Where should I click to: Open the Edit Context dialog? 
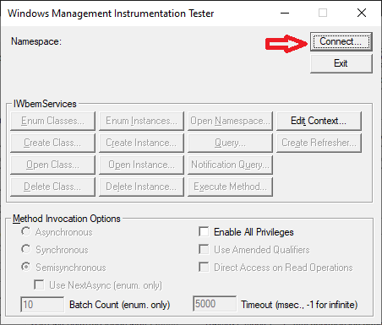[x=319, y=121]
